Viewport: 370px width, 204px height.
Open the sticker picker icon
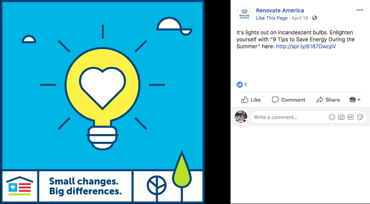pyautogui.click(x=360, y=117)
